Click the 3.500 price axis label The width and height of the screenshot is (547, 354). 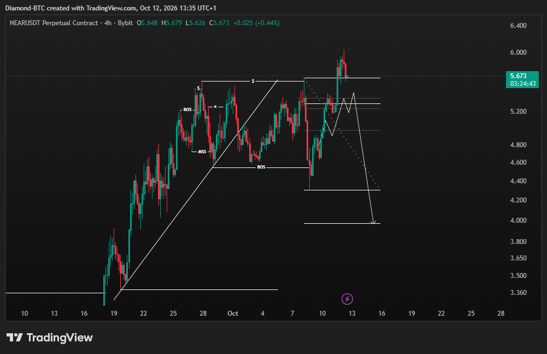click(519, 276)
